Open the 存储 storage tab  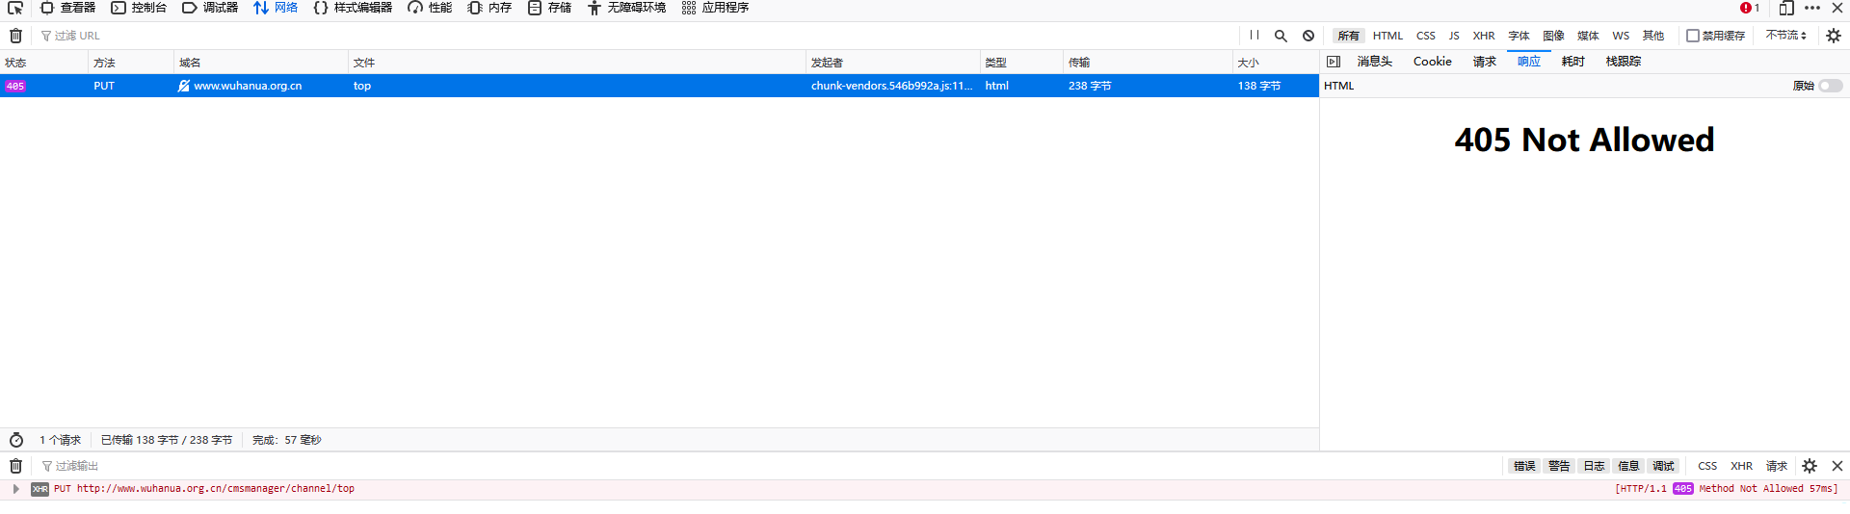pyautogui.click(x=549, y=8)
